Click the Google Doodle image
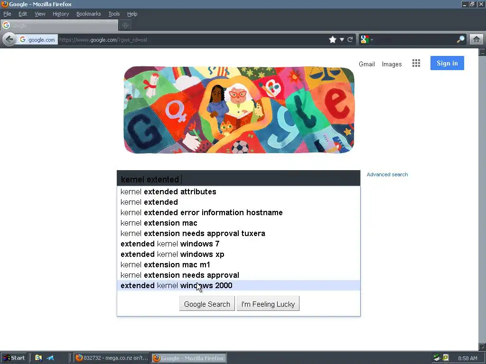This screenshot has width=486, height=364. pyautogui.click(x=239, y=109)
